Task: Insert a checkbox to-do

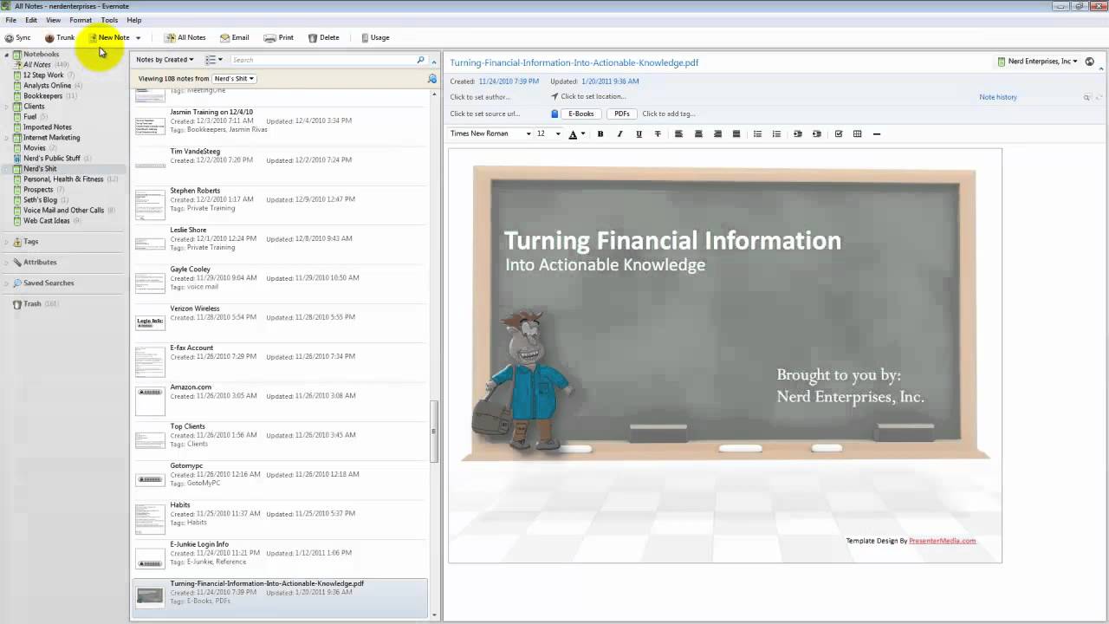Action: coord(838,134)
